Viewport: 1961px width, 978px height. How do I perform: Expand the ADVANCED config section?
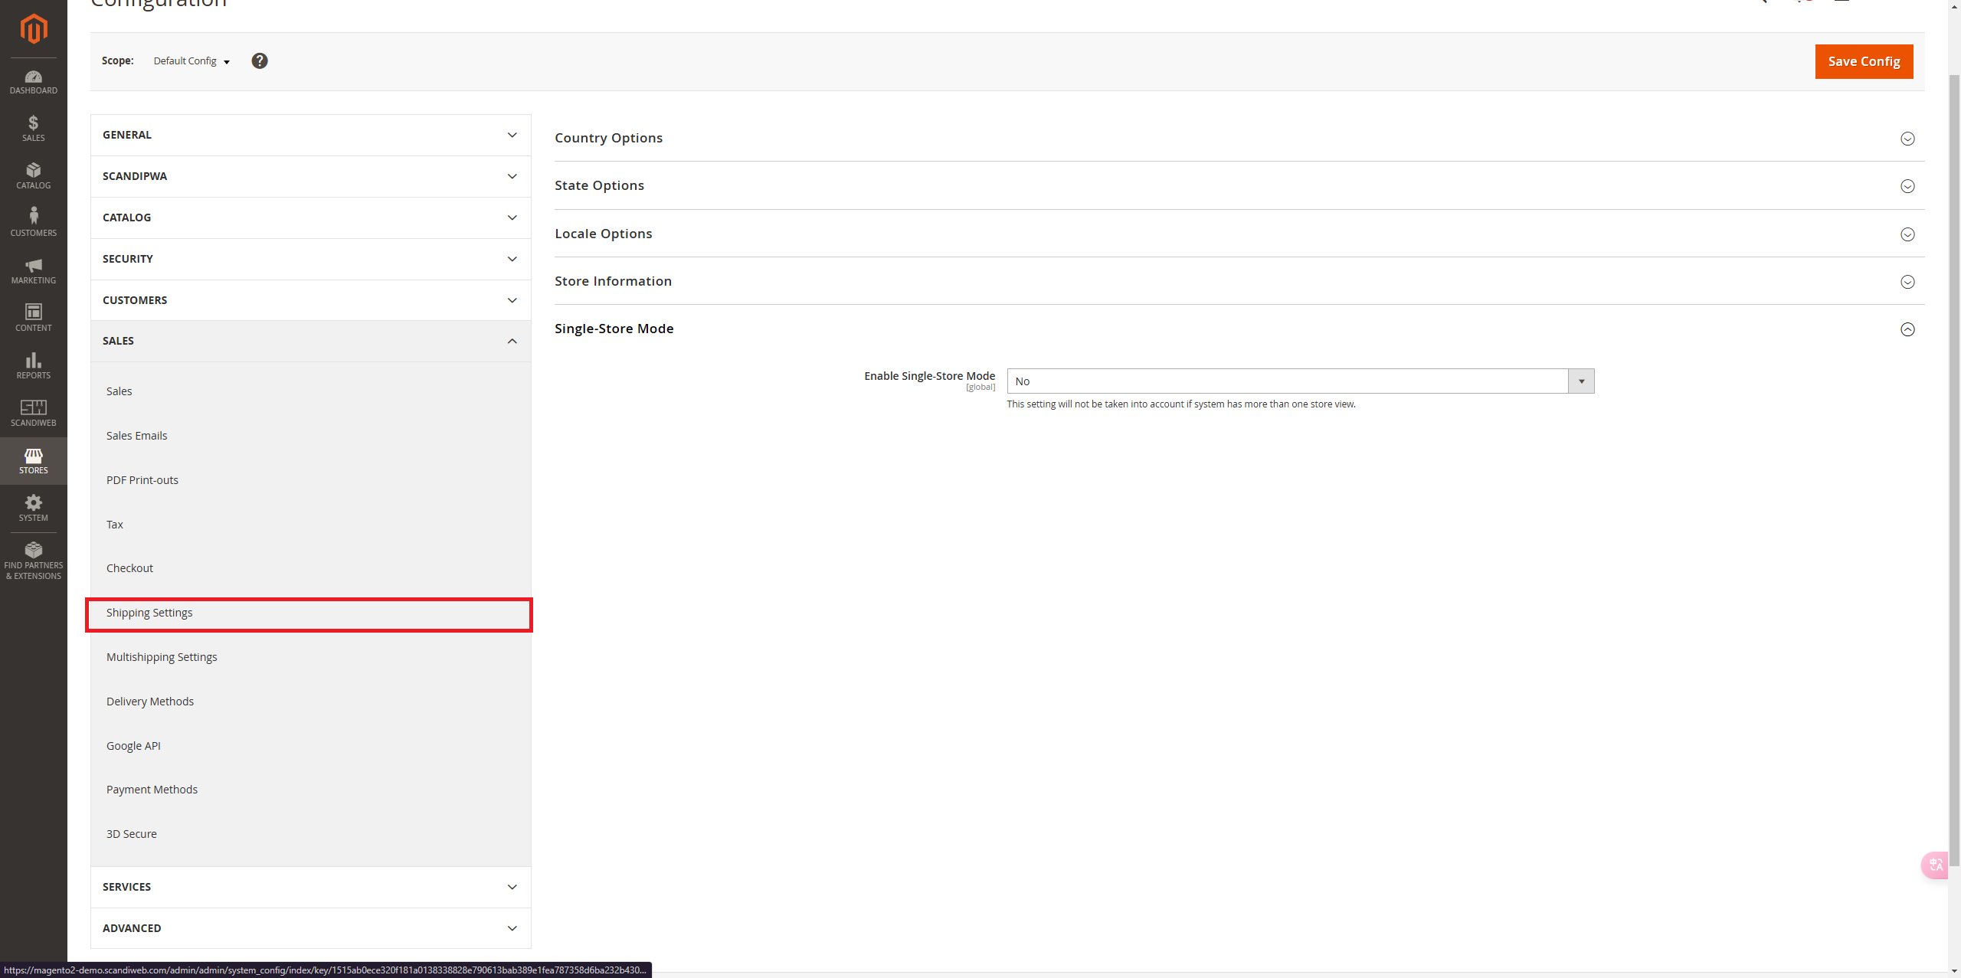tap(311, 928)
